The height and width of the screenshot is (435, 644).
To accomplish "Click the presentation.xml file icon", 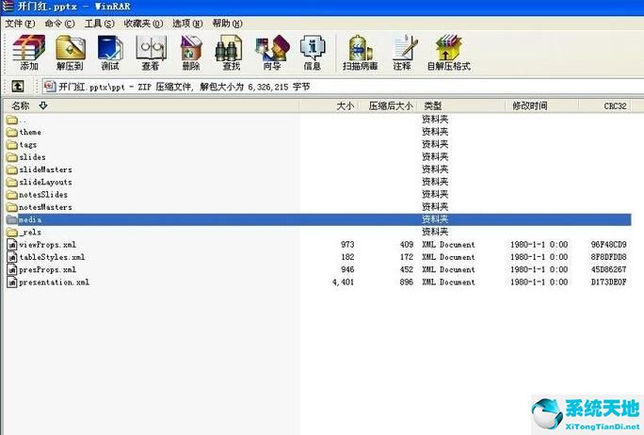I will tap(12, 282).
